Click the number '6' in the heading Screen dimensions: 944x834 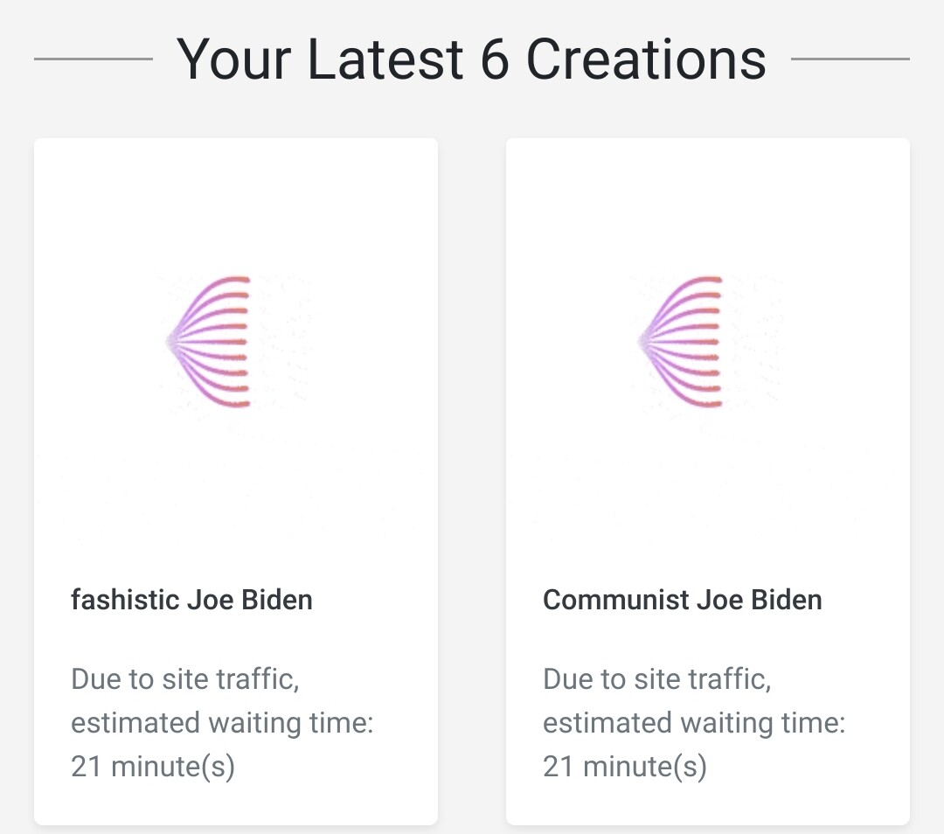[x=494, y=59]
